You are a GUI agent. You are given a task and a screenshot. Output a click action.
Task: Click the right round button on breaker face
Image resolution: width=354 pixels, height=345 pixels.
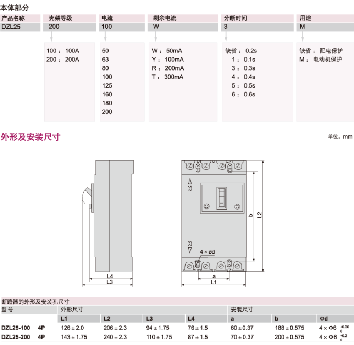point(237,206)
